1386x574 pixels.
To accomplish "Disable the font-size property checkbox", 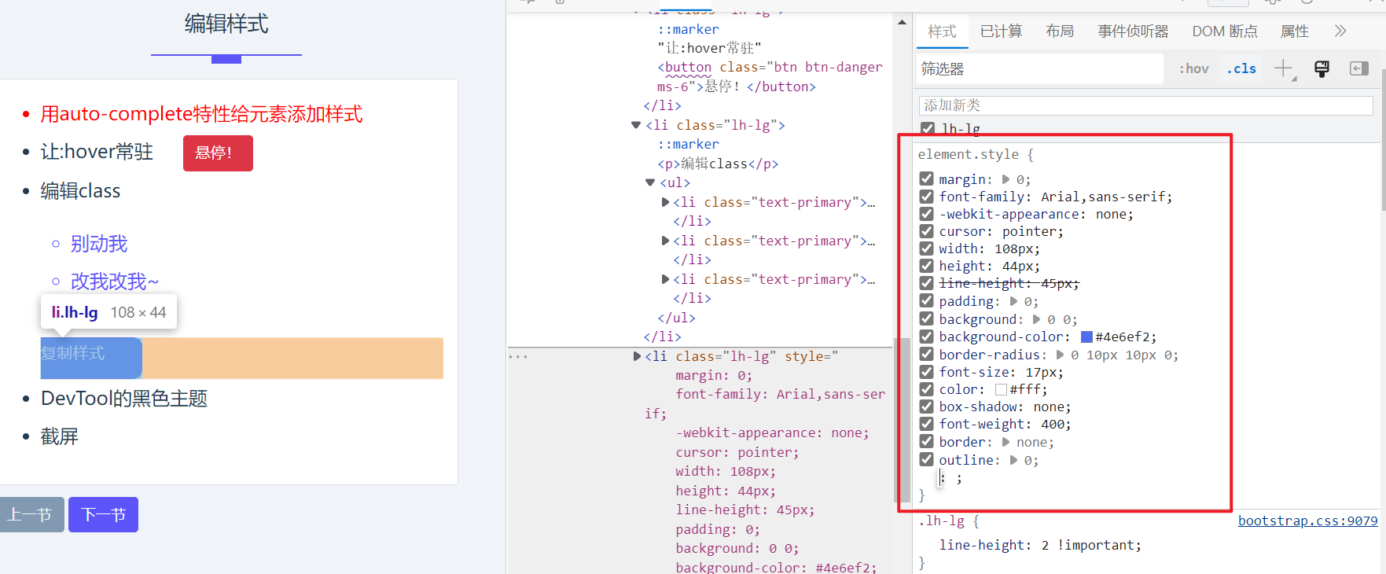I will point(927,372).
